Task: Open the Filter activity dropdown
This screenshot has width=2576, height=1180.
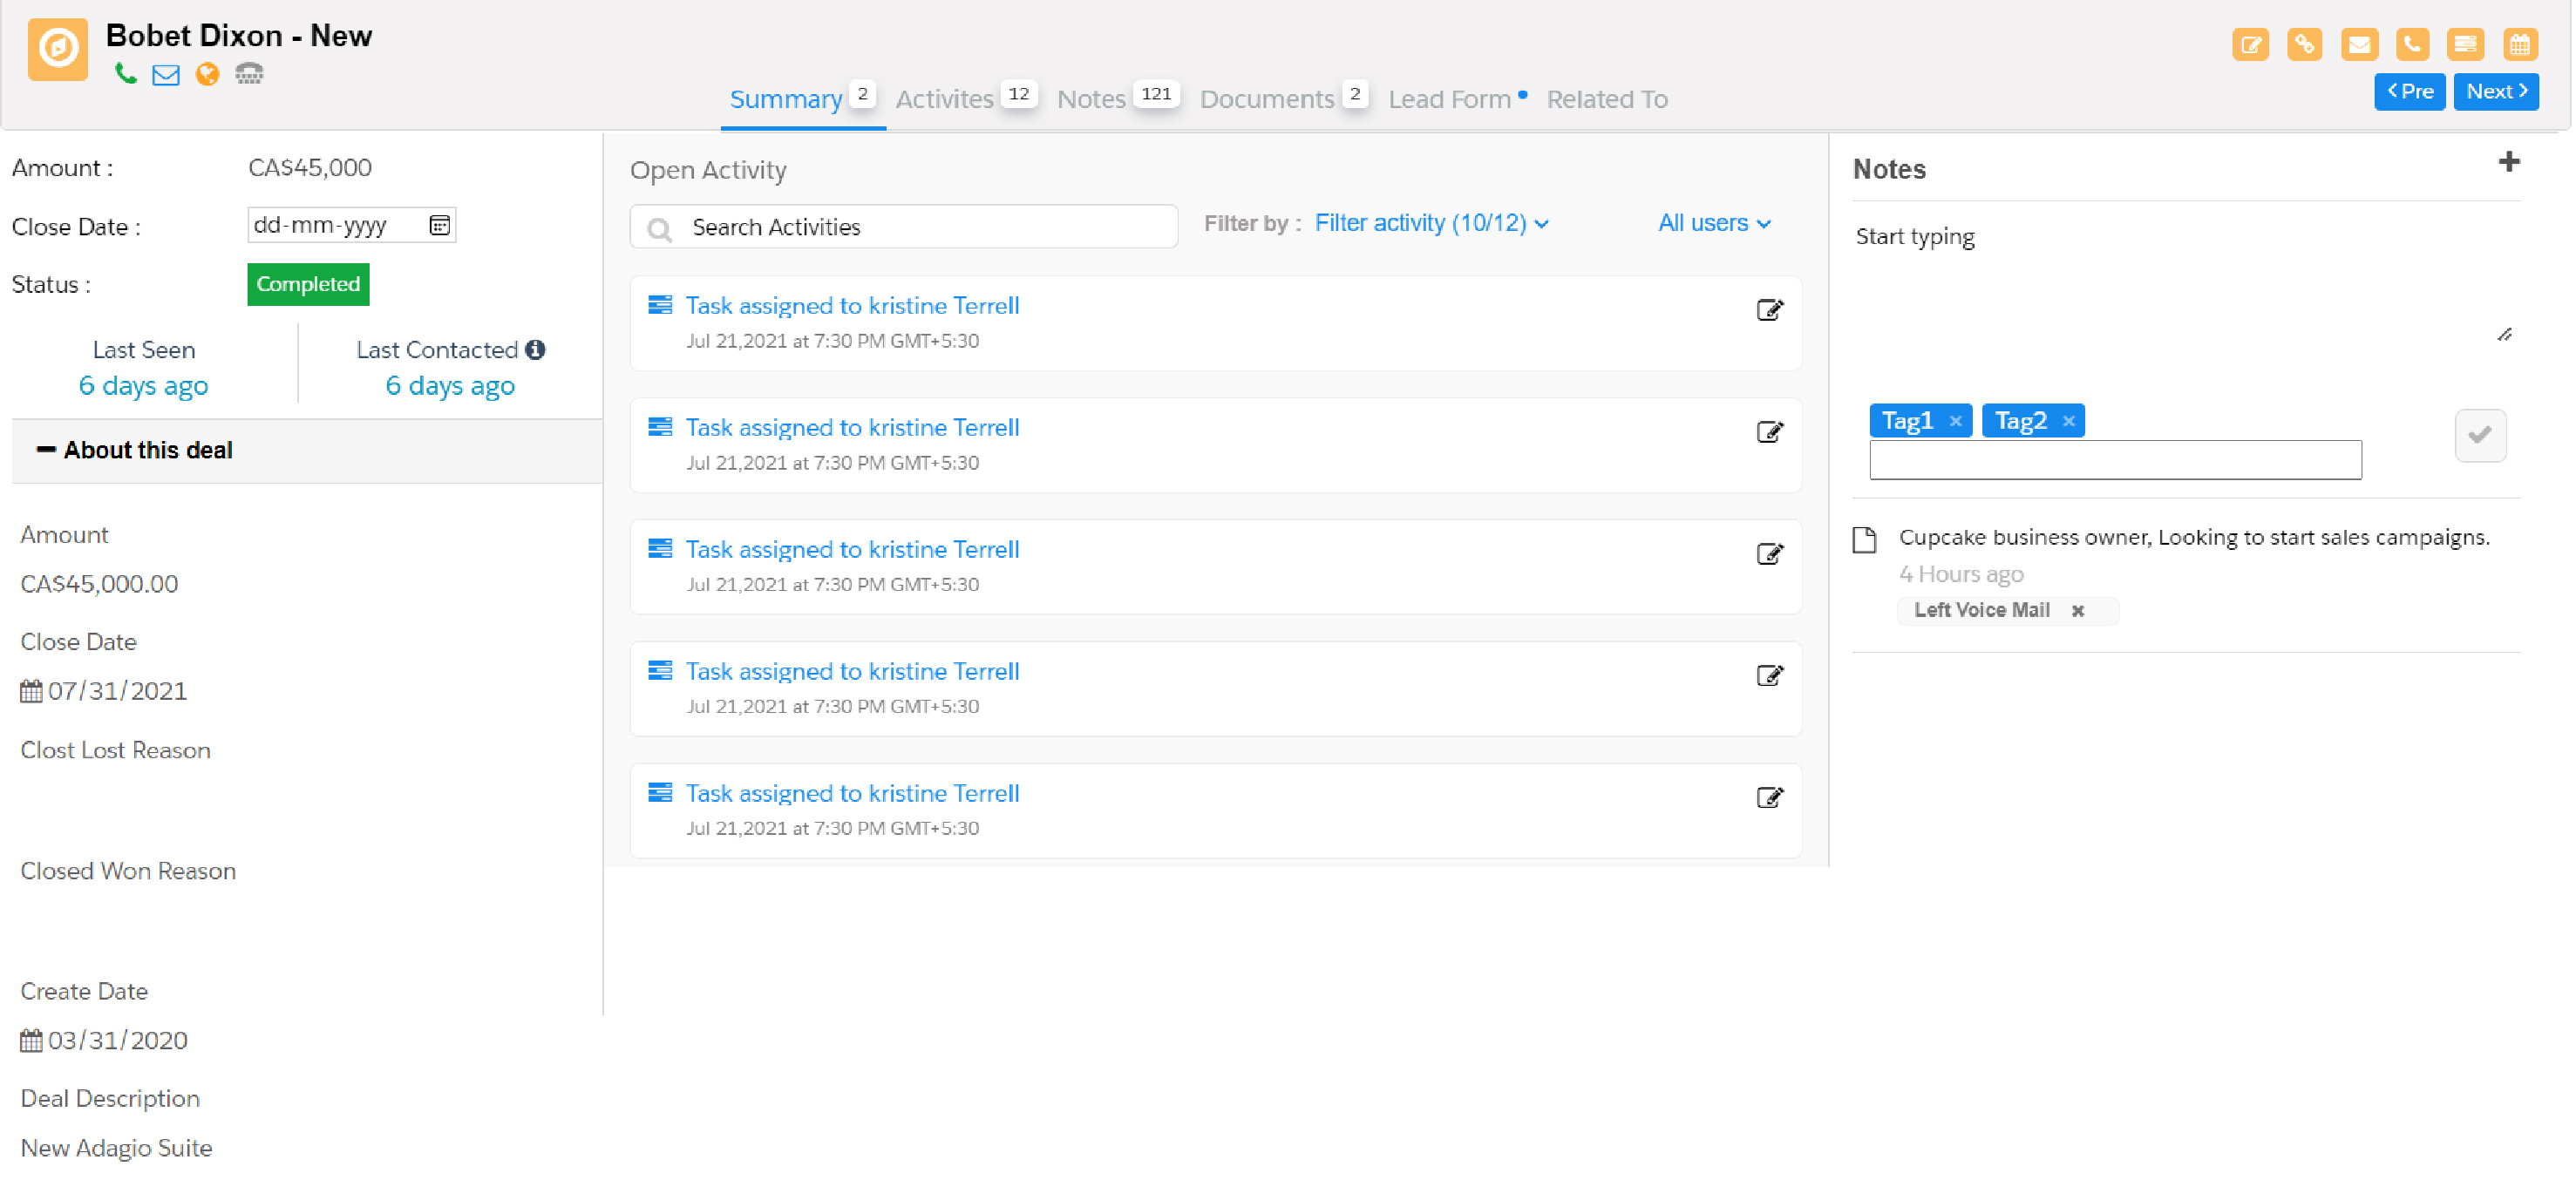Action: pyautogui.click(x=1431, y=223)
